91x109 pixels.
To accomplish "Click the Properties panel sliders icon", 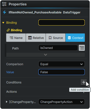I will click(4, 4).
